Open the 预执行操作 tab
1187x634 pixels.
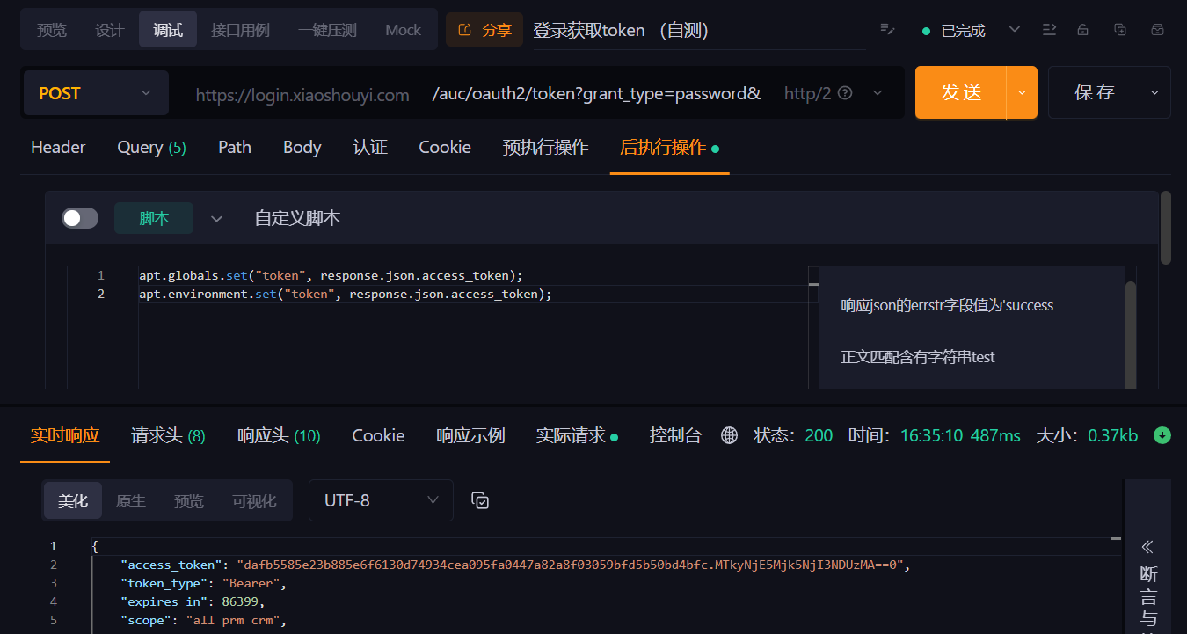546,147
